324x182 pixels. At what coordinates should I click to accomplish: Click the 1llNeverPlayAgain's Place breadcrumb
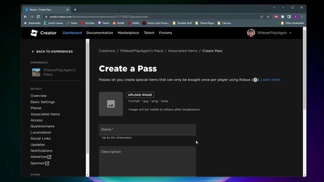[141, 51]
